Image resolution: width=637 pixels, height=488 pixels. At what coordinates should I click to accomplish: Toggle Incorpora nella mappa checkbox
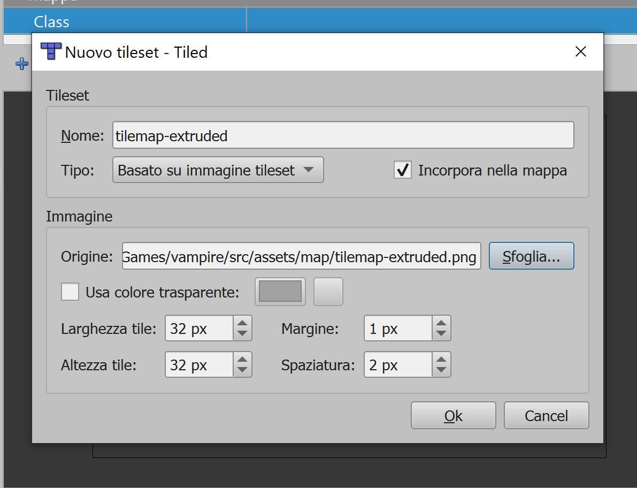tap(403, 170)
